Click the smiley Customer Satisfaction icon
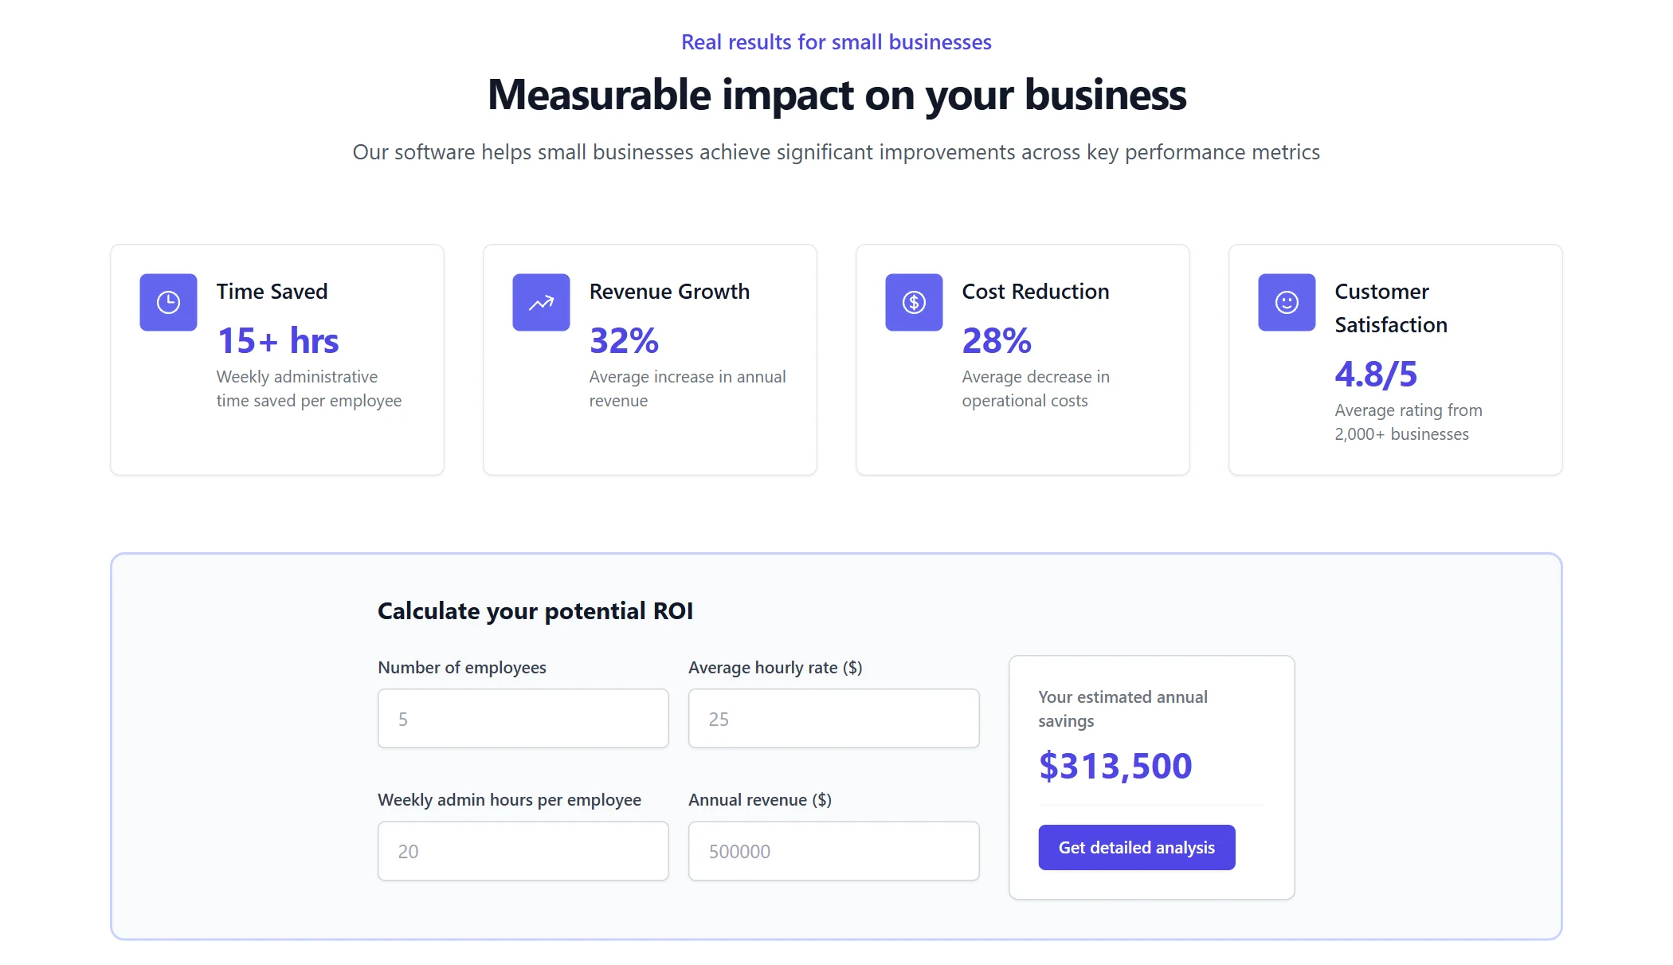 coord(1287,302)
